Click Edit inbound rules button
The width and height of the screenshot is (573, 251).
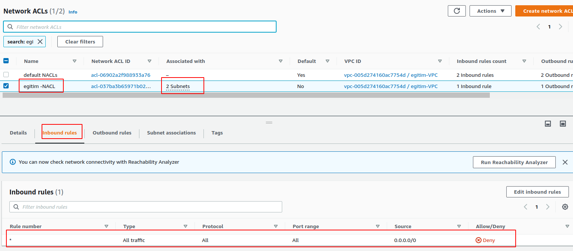(x=537, y=192)
